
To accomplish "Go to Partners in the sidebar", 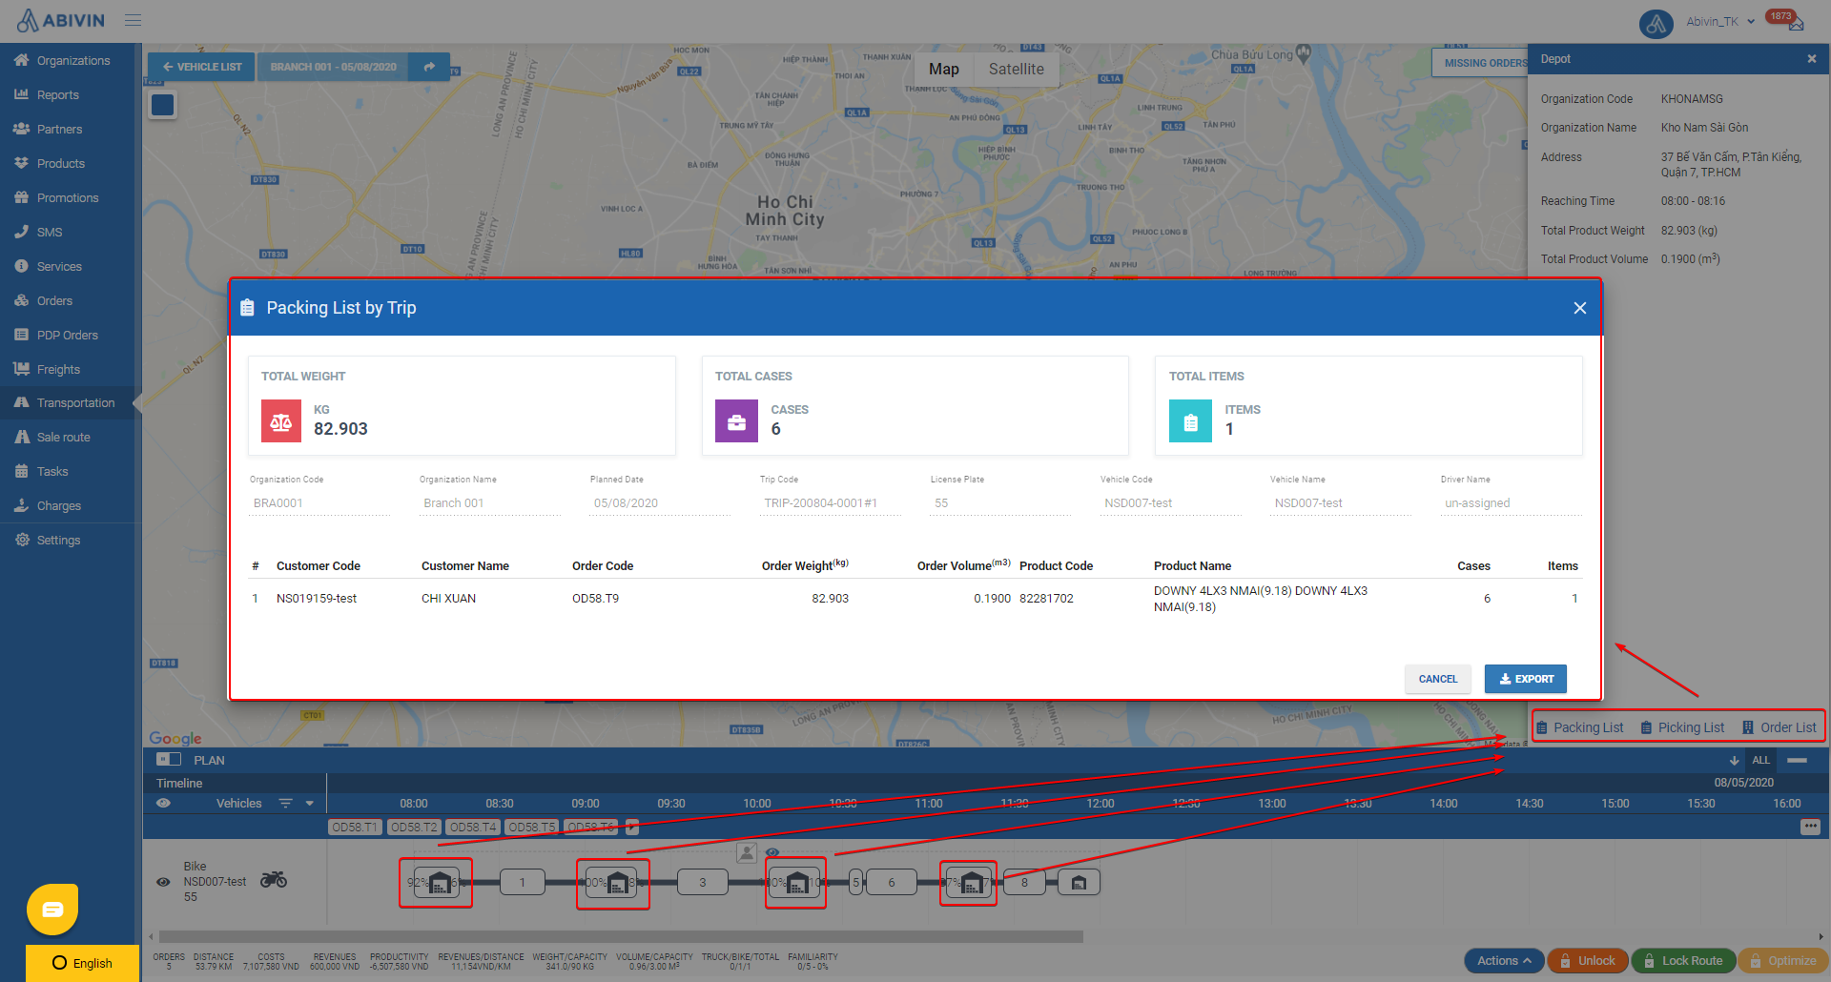I will (x=59, y=129).
